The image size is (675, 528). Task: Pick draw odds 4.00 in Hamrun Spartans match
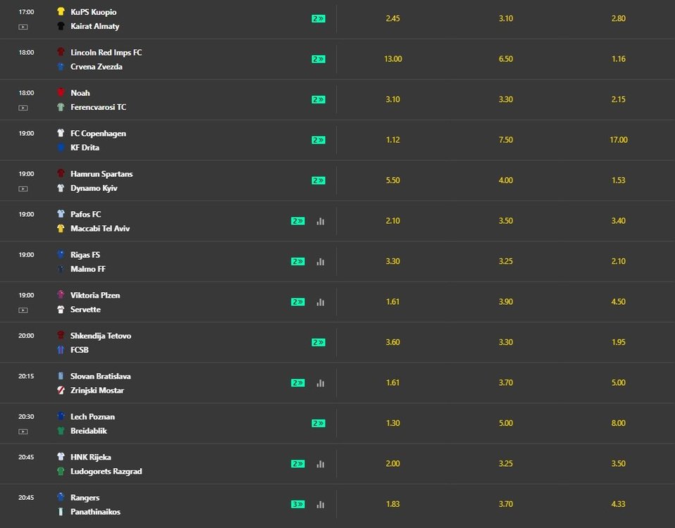tap(506, 180)
